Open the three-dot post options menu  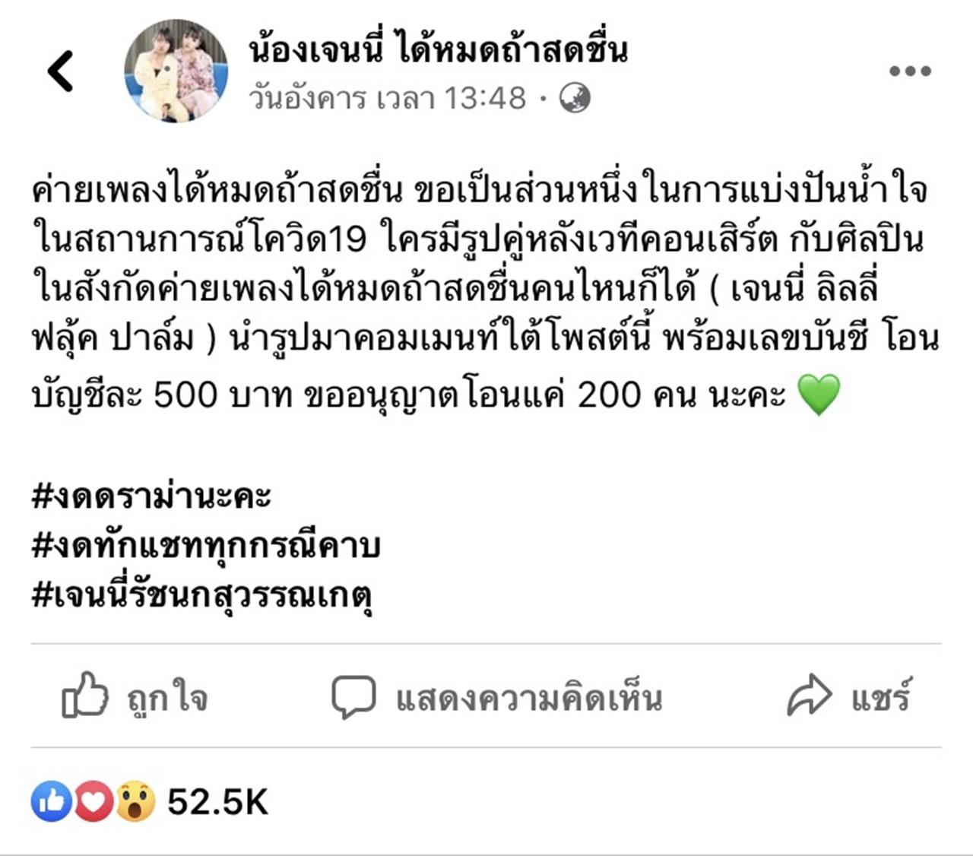[910, 71]
